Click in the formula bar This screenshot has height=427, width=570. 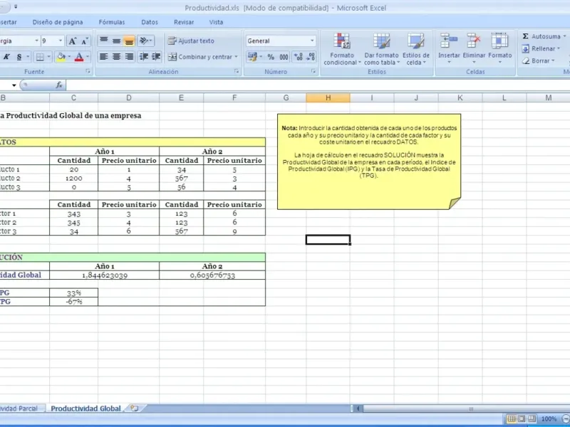pos(318,85)
